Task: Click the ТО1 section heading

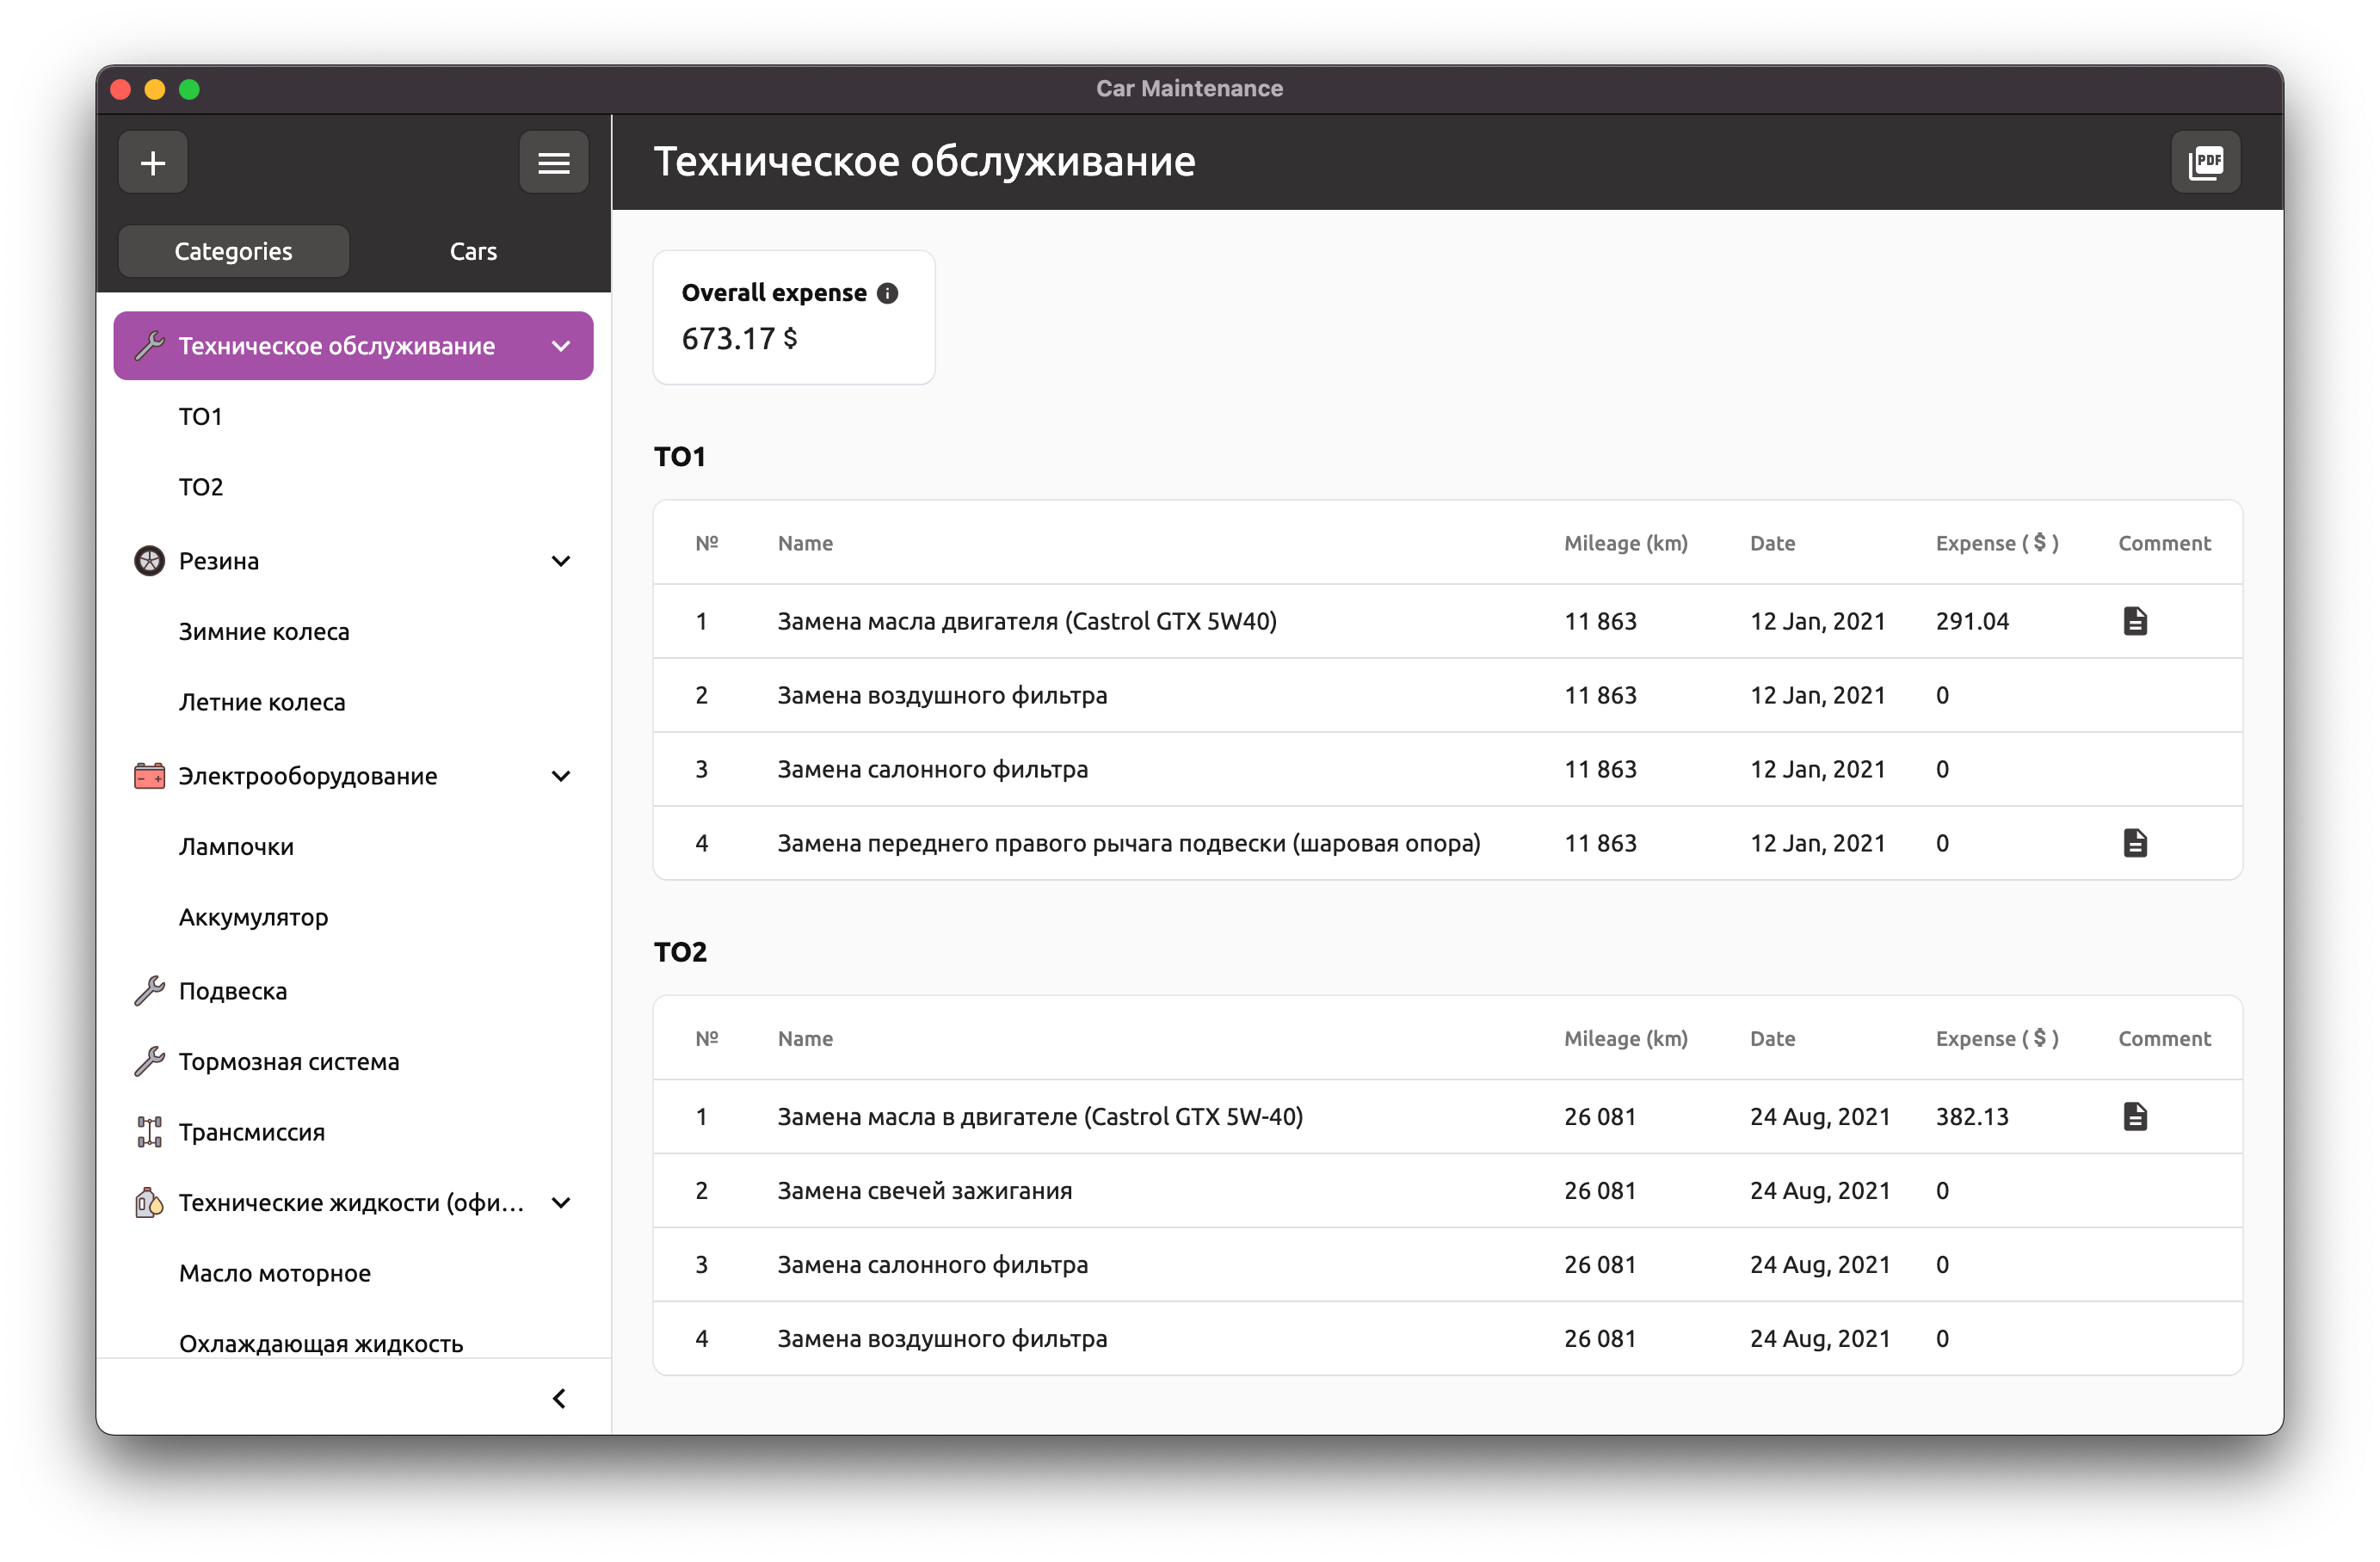Action: pyautogui.click(x=680, y=457)
